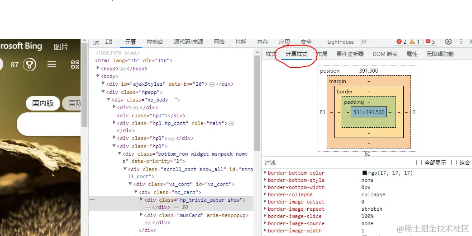This screenshot has width=472, height=236.
Task: Click the yellow warning count indicator
Action: pos(415,42)
